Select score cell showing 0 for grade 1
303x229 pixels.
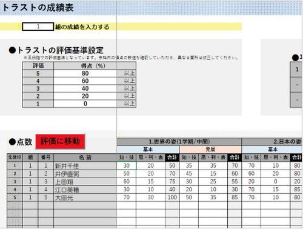[85, 104]
